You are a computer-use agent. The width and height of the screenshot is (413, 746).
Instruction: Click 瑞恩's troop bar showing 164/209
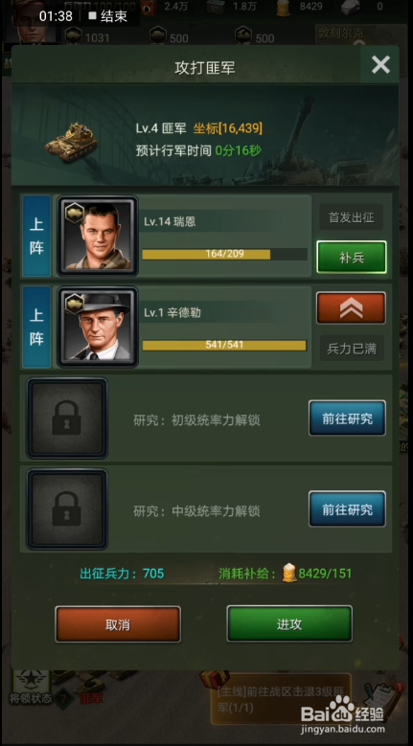pos(224,254)
